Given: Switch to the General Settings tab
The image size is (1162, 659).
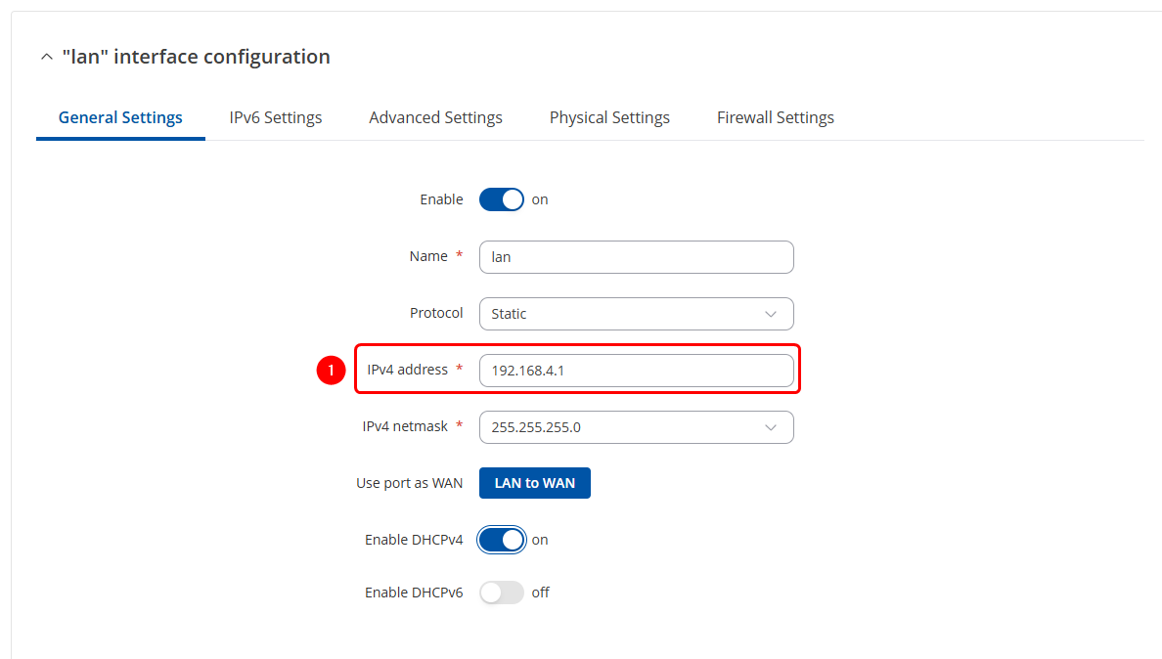Looking at the screenshot, I should click(x=120, y=117).
